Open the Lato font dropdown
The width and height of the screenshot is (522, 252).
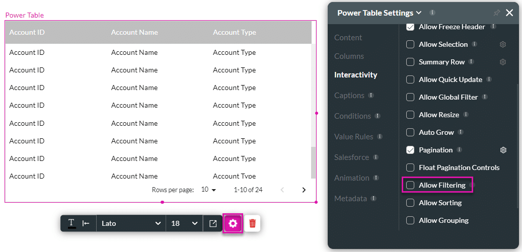pos(131,223)
